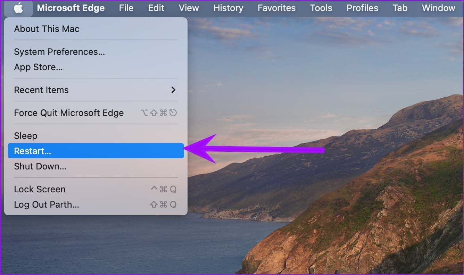
Task: Select Lock Screen menu item
Action: click(96, 189)
